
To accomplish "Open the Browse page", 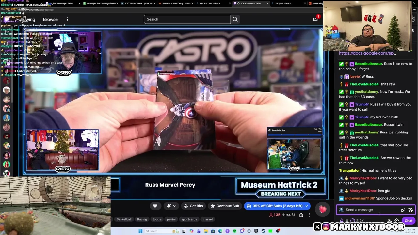I will 50,19.
